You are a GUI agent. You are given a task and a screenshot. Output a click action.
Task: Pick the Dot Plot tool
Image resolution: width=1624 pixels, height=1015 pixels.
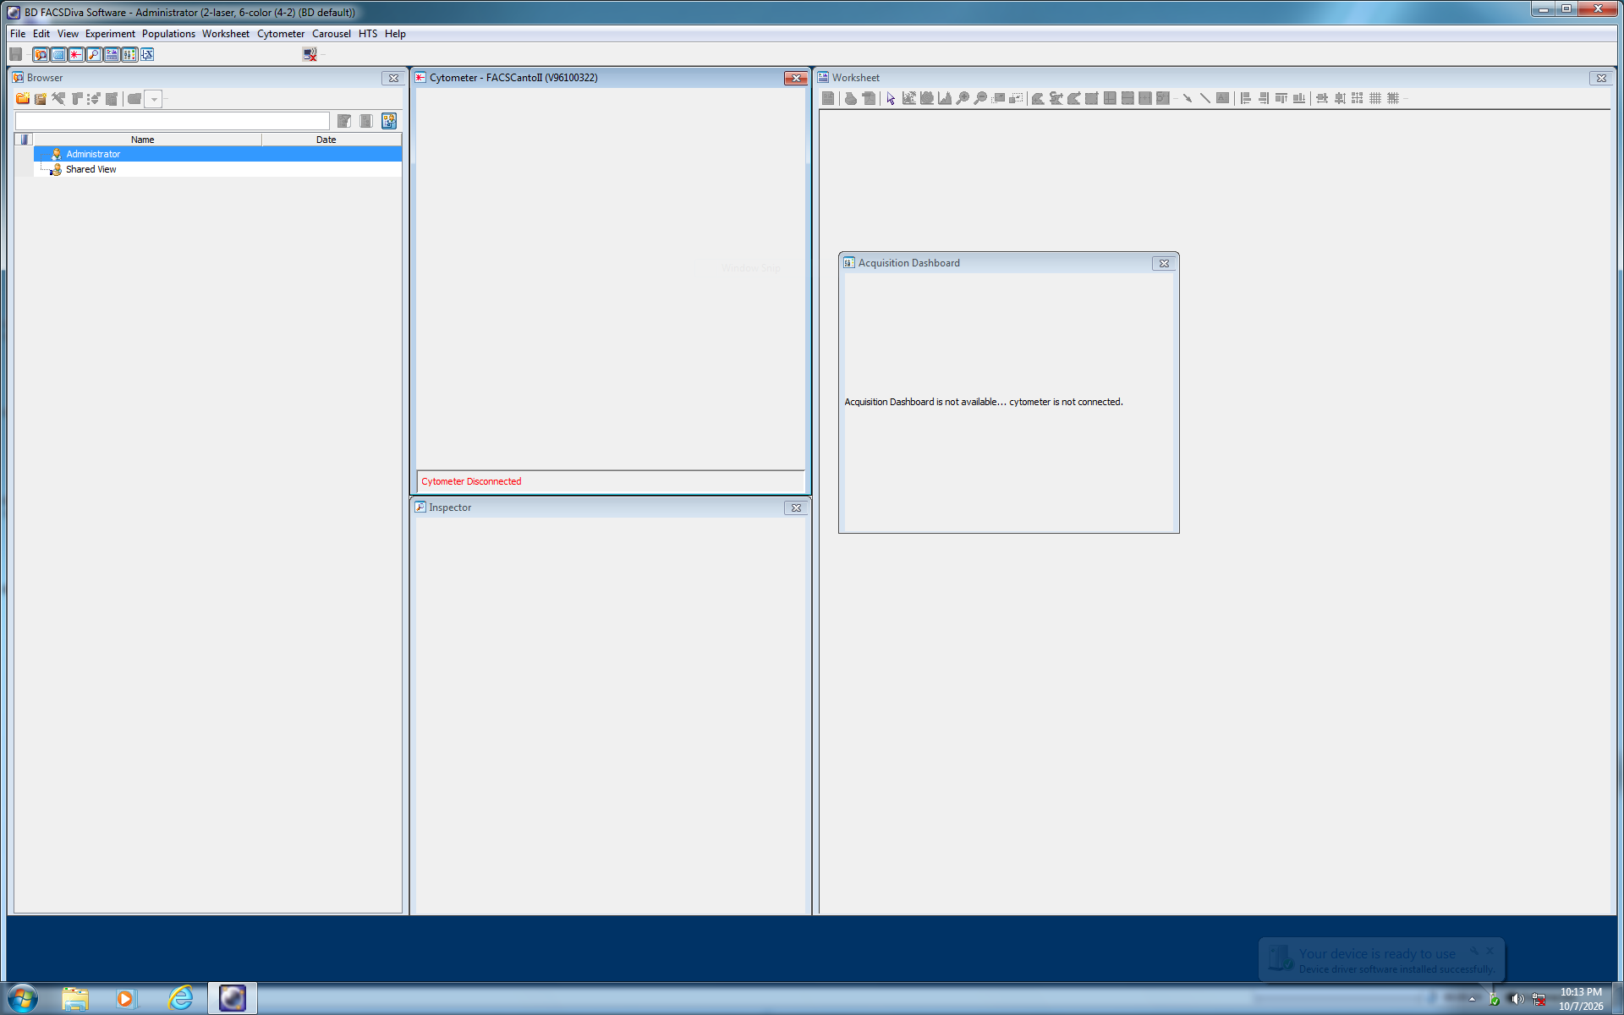pos(909,99)
